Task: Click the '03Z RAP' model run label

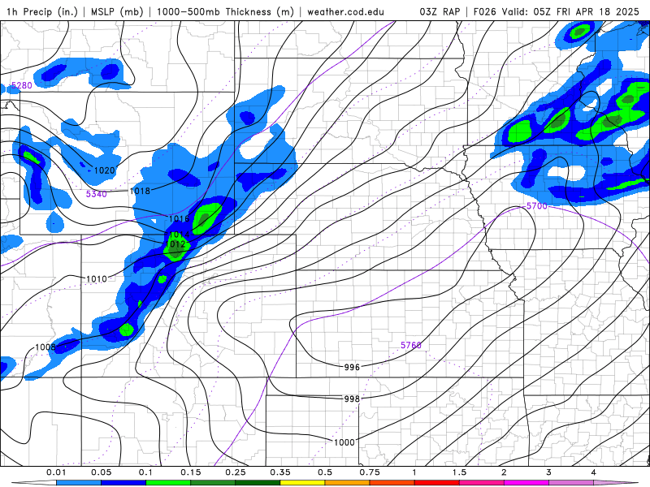Action: 440,11
